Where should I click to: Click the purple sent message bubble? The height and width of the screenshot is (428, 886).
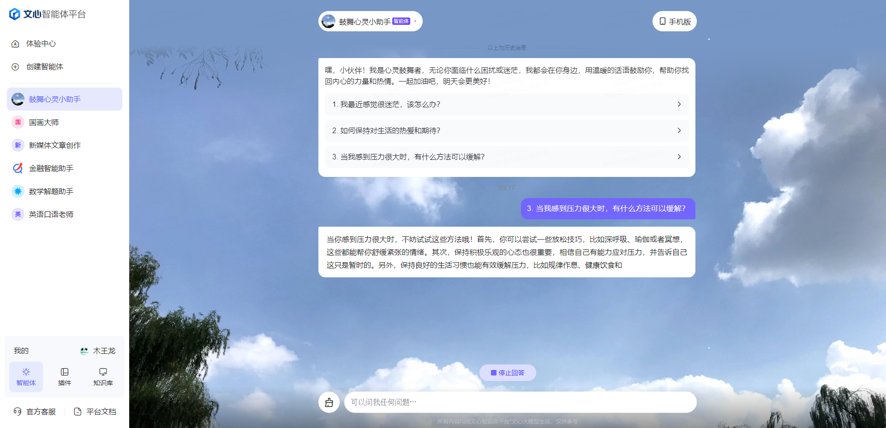pyautogui.click(x=608, y=209)
